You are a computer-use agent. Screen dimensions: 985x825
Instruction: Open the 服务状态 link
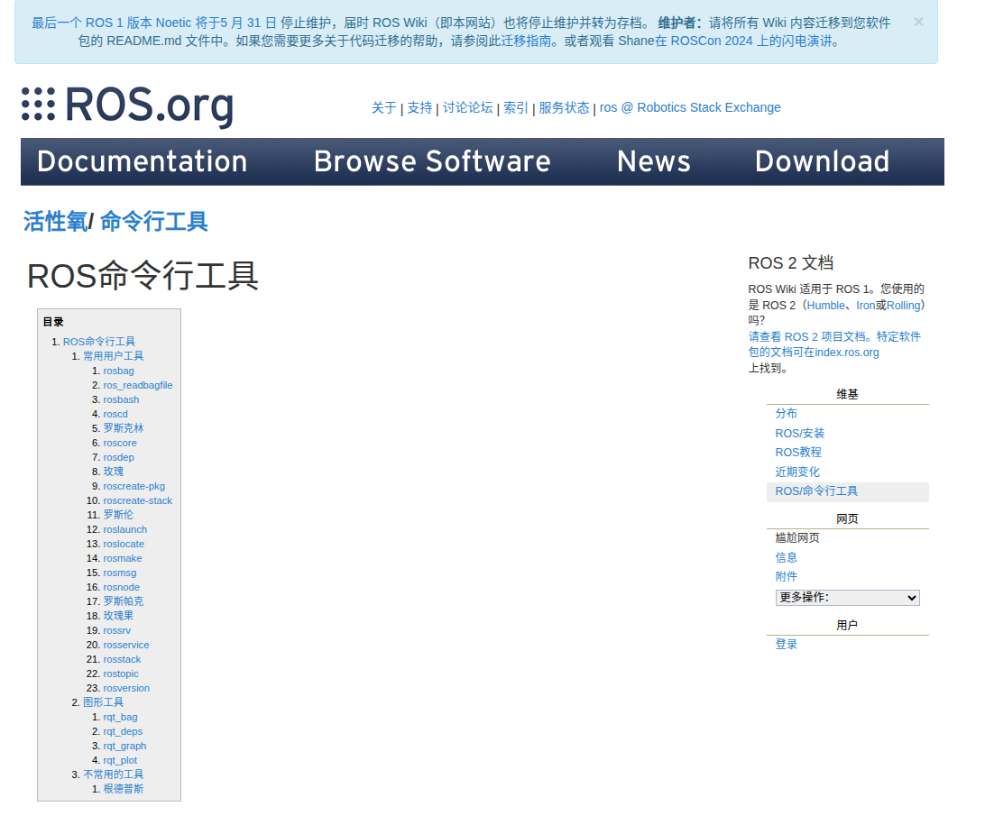tap(564, 107)
